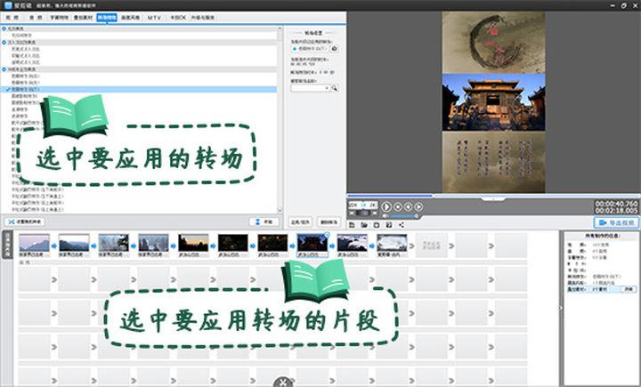This screenshot has height=387, width=641.
Task: Step forward one frame in the preview
Action: (x=418, y=206)
